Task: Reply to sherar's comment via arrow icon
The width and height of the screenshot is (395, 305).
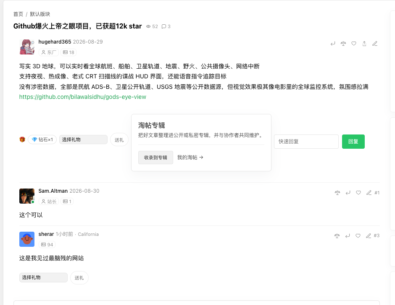Action: pos(348,235)
